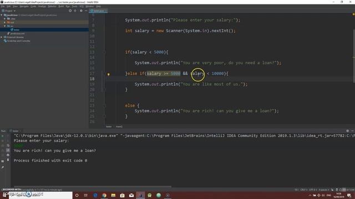Click the UTF-8 encoding status widget
The image size is (355, 199).
[x=313, y=190]
